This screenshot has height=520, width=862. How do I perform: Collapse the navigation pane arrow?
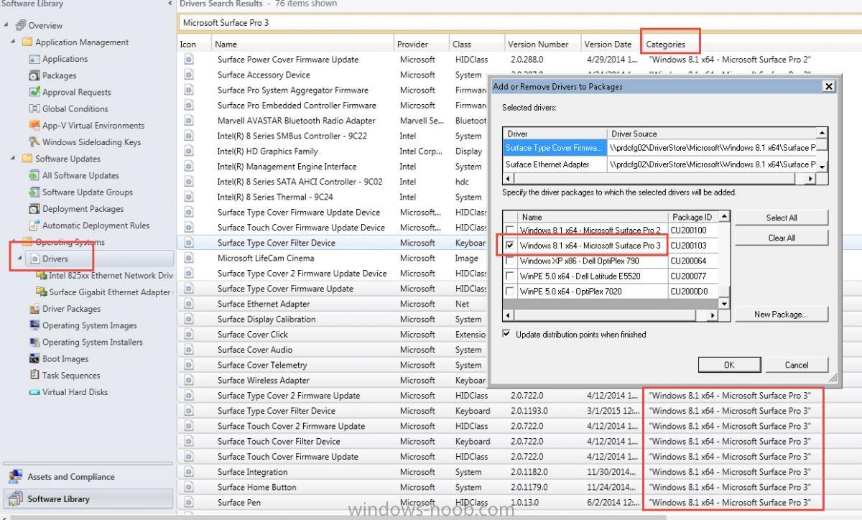click(x=170, y=4)
